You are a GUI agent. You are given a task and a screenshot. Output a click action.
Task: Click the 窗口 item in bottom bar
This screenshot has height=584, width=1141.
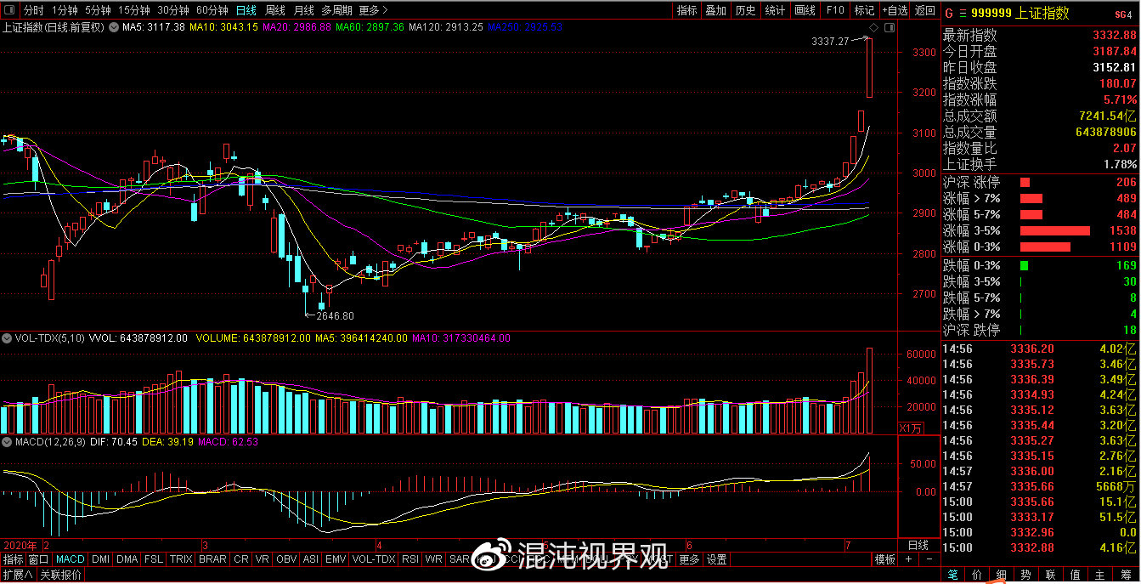click(x=38, y=559)
